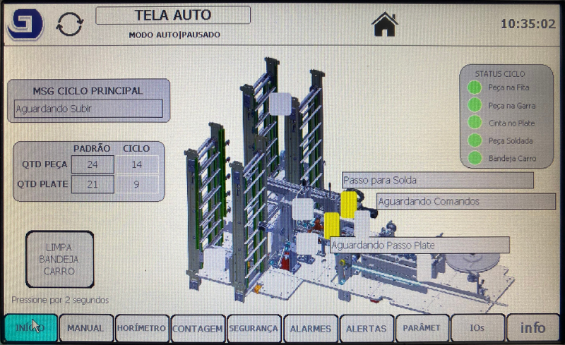565x345 pixels.
Task: Click the Pressione por 2 segundos hint
Action: tap(60, 300)
